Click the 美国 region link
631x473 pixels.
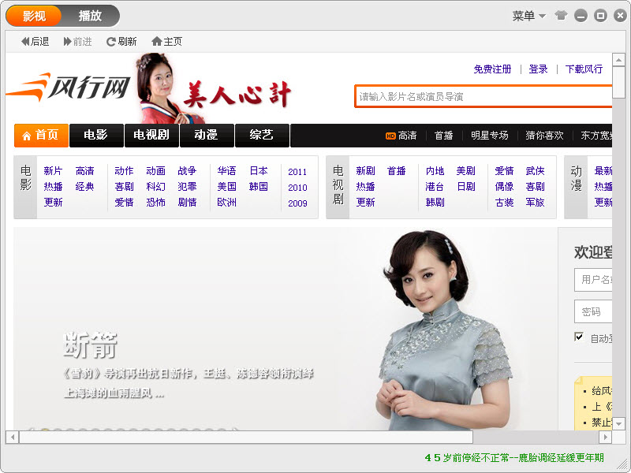coord(226,187)
